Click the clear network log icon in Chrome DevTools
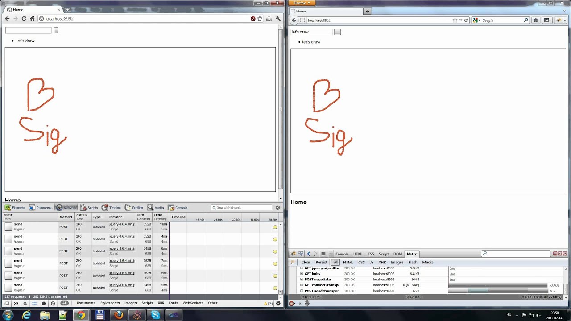 coord(53,303)
